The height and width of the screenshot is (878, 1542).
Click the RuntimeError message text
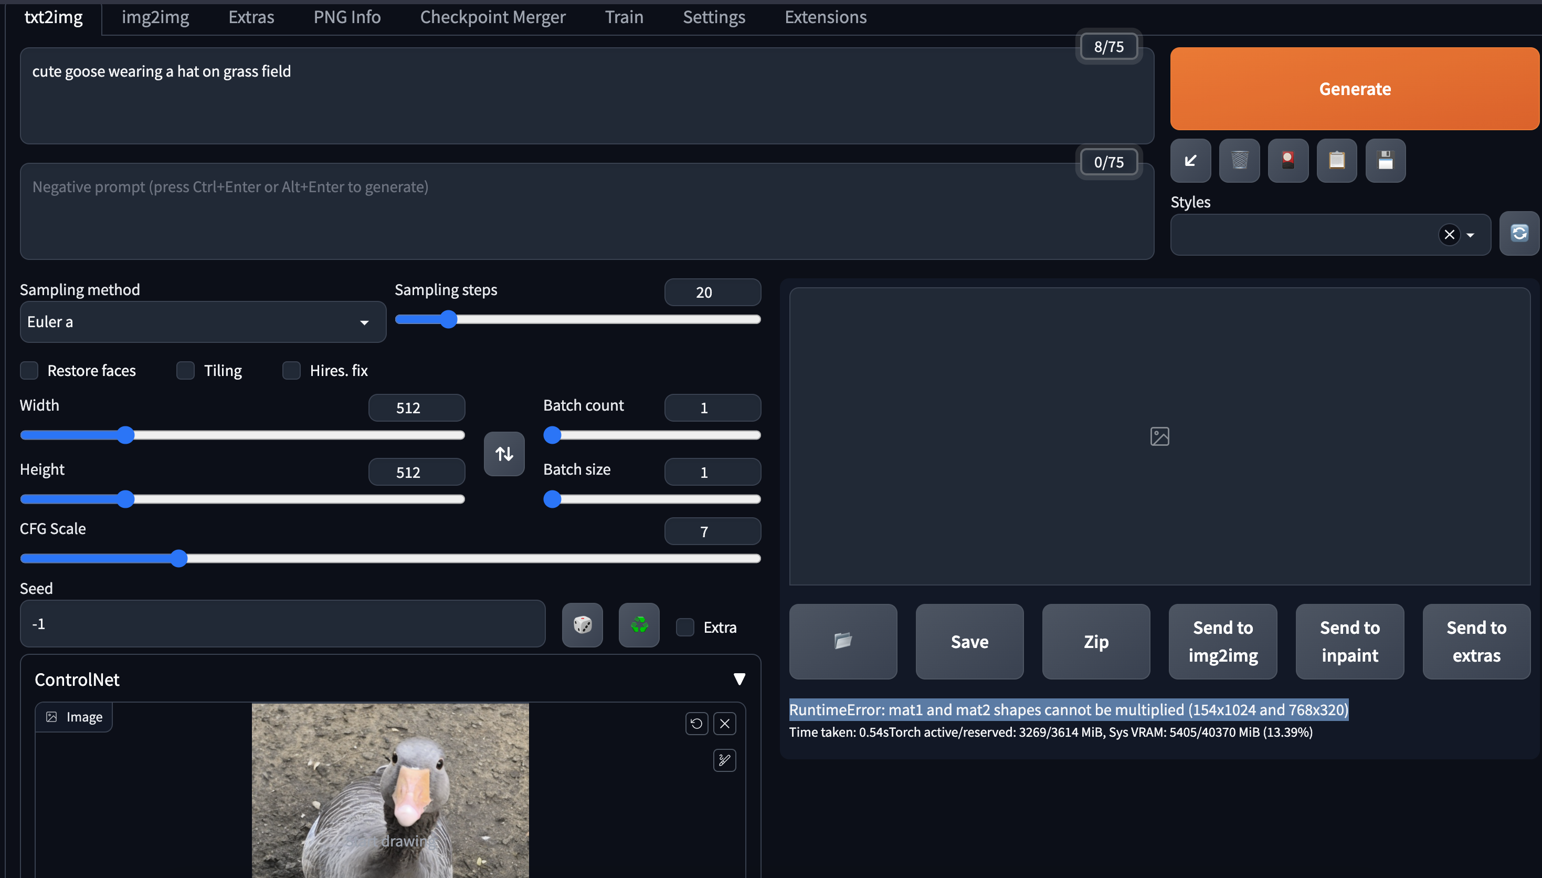click(1069, 710)
